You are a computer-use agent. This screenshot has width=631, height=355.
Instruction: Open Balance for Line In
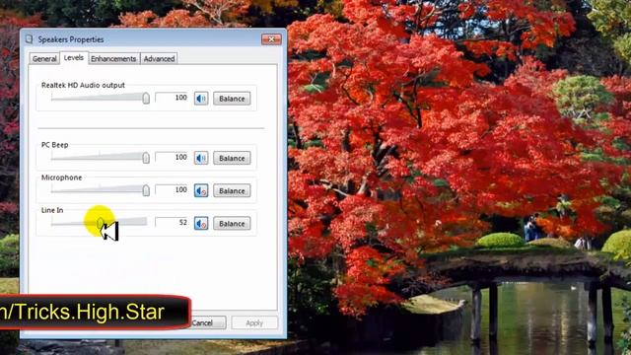[232, 224]
